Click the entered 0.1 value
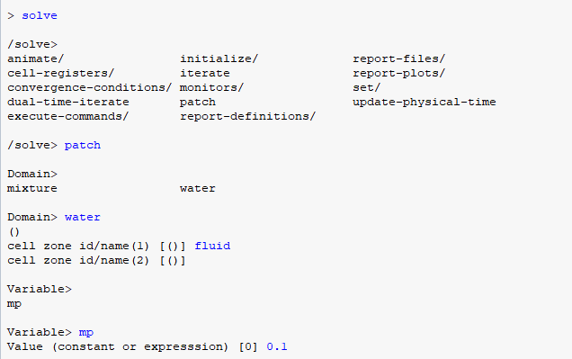 277,346
